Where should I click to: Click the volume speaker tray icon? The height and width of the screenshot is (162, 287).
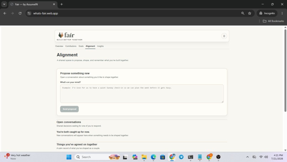(x=266, y=157)
